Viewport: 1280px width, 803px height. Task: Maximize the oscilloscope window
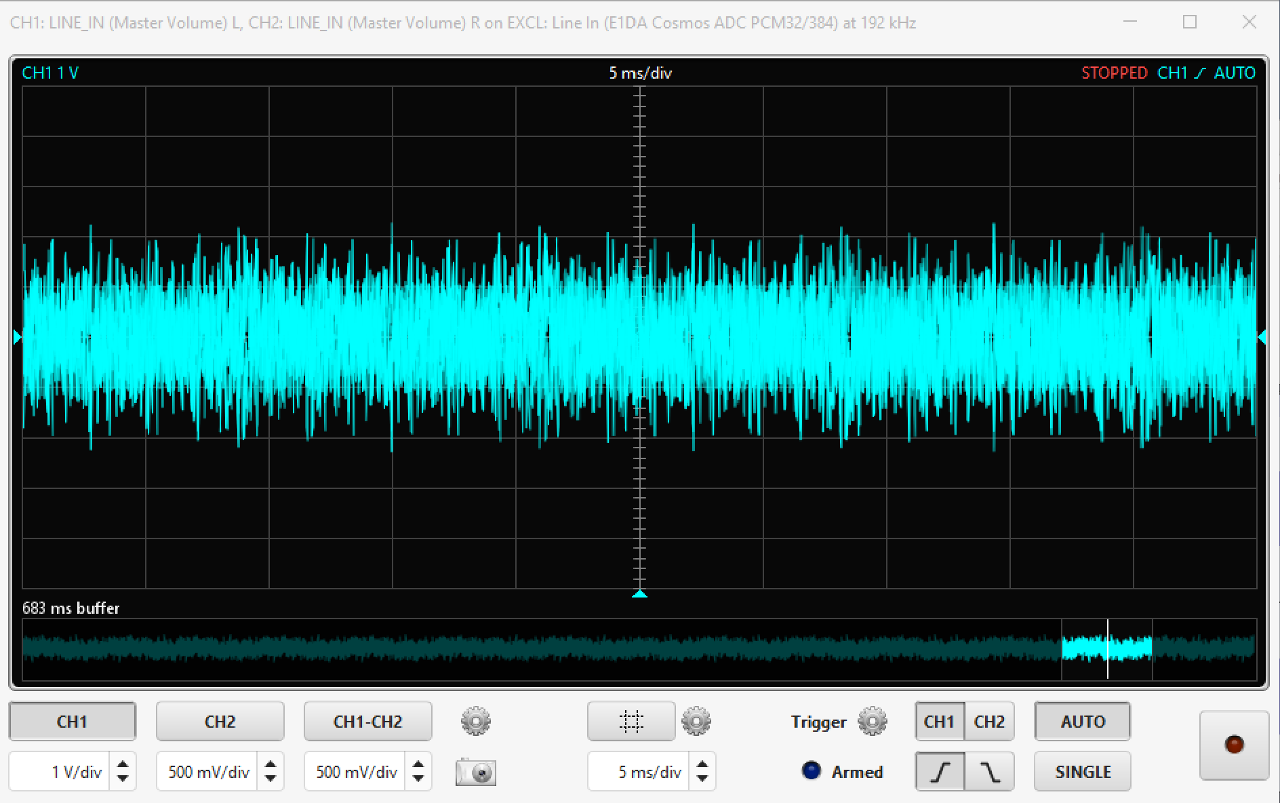(1190, 22)
